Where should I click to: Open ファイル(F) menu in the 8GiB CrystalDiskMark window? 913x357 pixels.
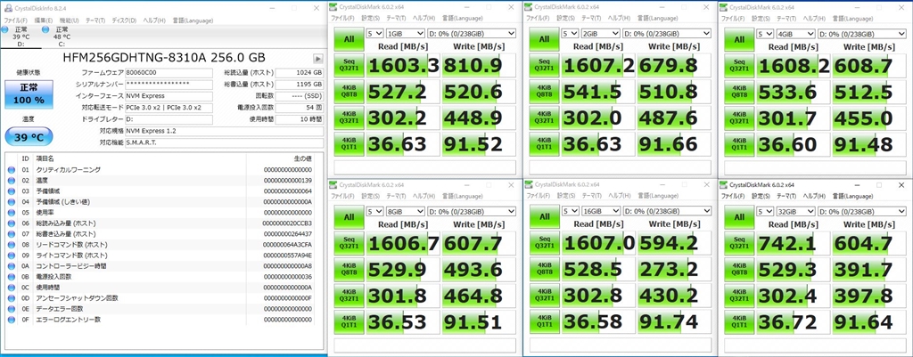[342, 196]
